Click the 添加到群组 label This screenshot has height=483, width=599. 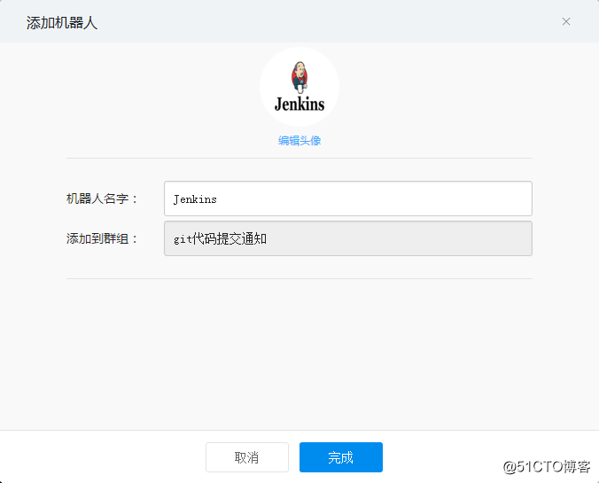(x=102, y=238)
